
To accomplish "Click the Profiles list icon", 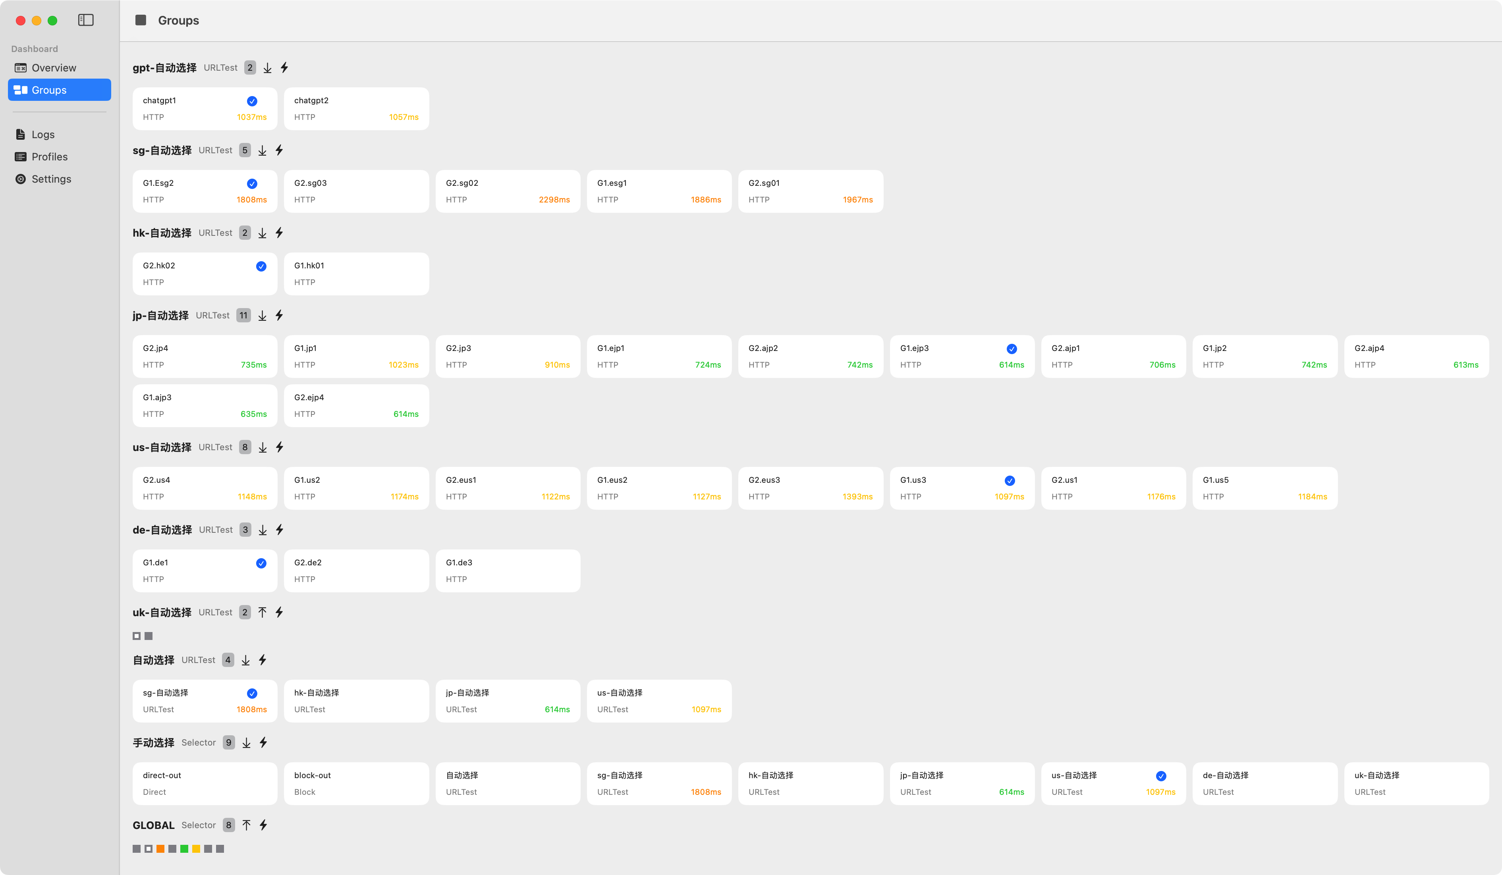I will [x=21, y=157].
